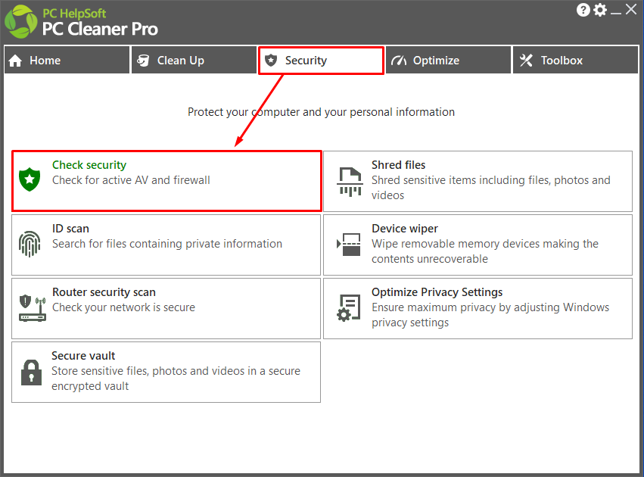Open Shred files tool
Image resolution: width=644 pixels, height=477 pixels.
coord(478,181)
